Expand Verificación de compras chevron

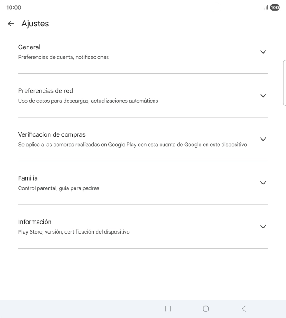[263, 139]
